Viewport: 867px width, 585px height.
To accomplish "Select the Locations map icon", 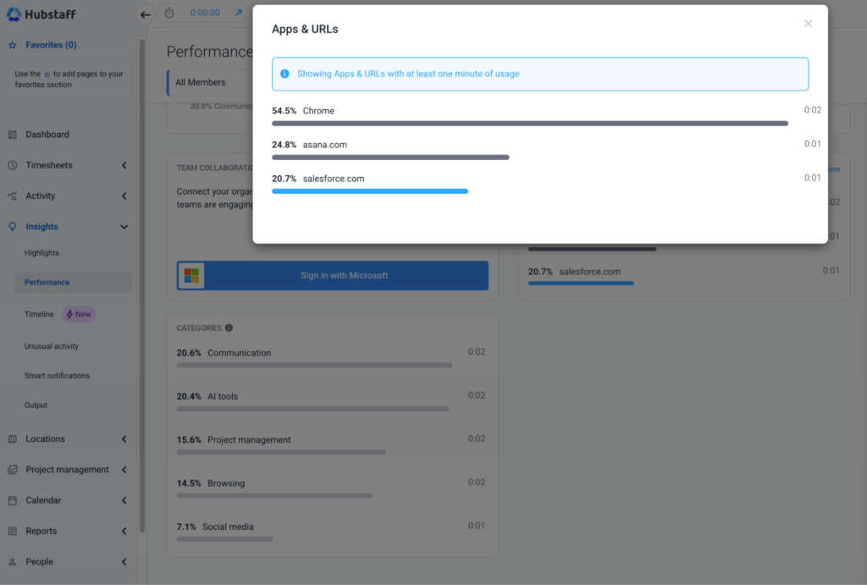I will [x=13, y=439].
